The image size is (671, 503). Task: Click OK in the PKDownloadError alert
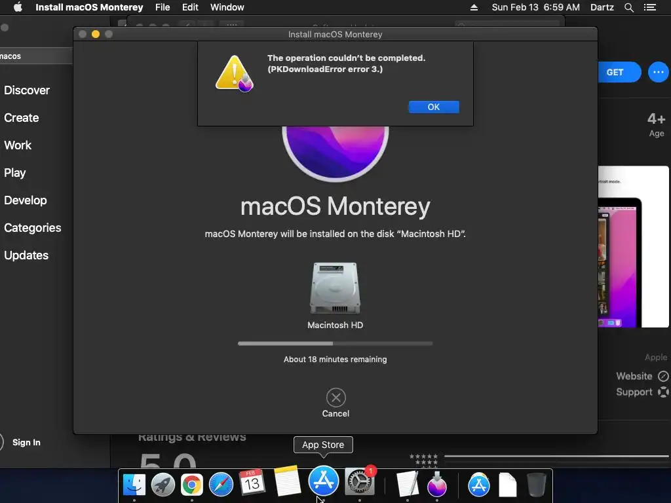pos(434,107)
